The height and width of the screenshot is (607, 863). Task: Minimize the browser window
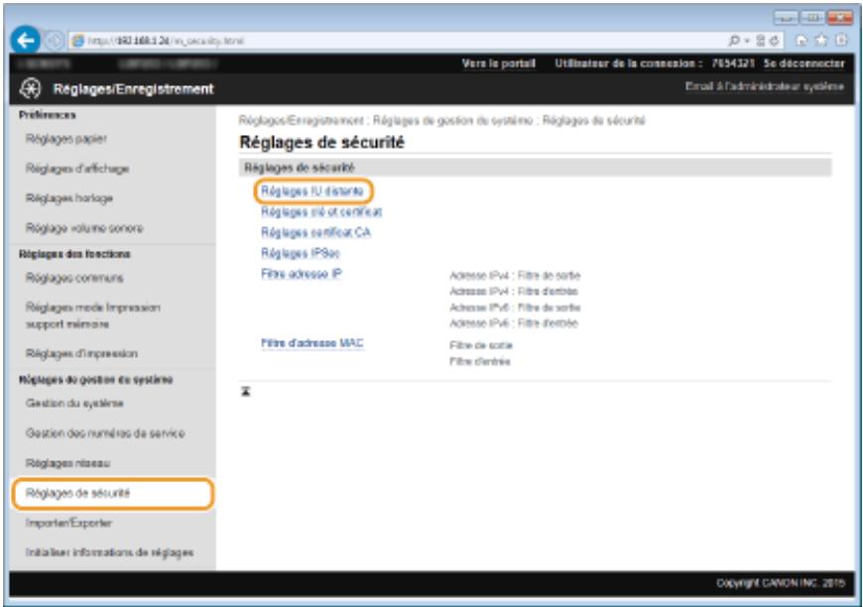point(786,18)
